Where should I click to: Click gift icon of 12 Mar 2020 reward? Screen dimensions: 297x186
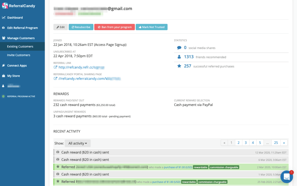coord(58,152)
